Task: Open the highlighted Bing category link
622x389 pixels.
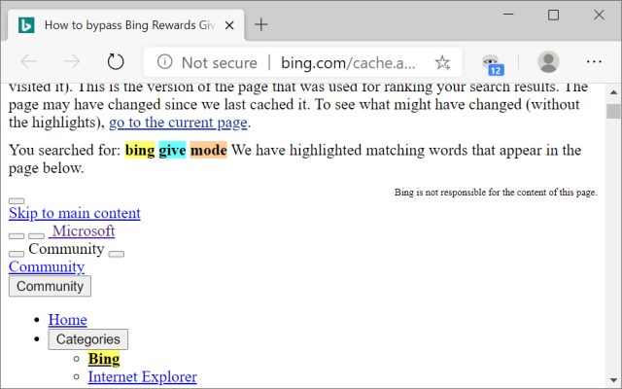Action: (104, 359)
